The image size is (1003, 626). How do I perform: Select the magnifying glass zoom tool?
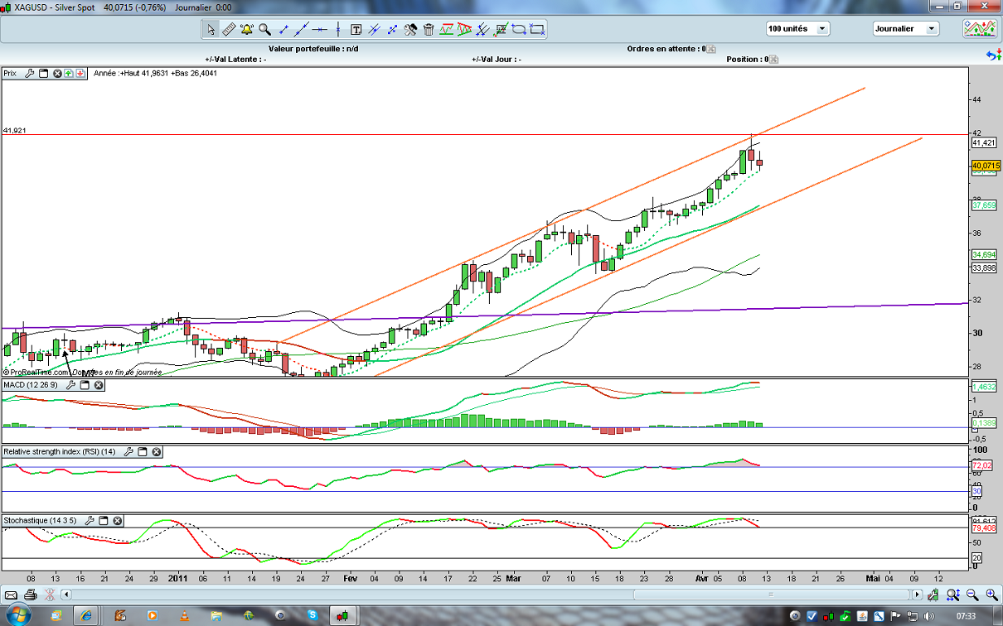(x=265, y=29)
